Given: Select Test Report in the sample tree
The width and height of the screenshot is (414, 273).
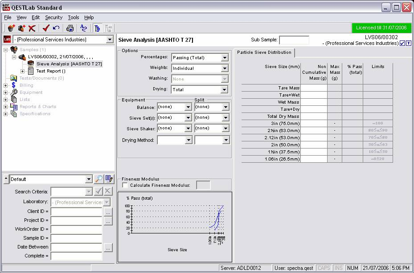Looking at the screenshot, I should coord(50,71).
